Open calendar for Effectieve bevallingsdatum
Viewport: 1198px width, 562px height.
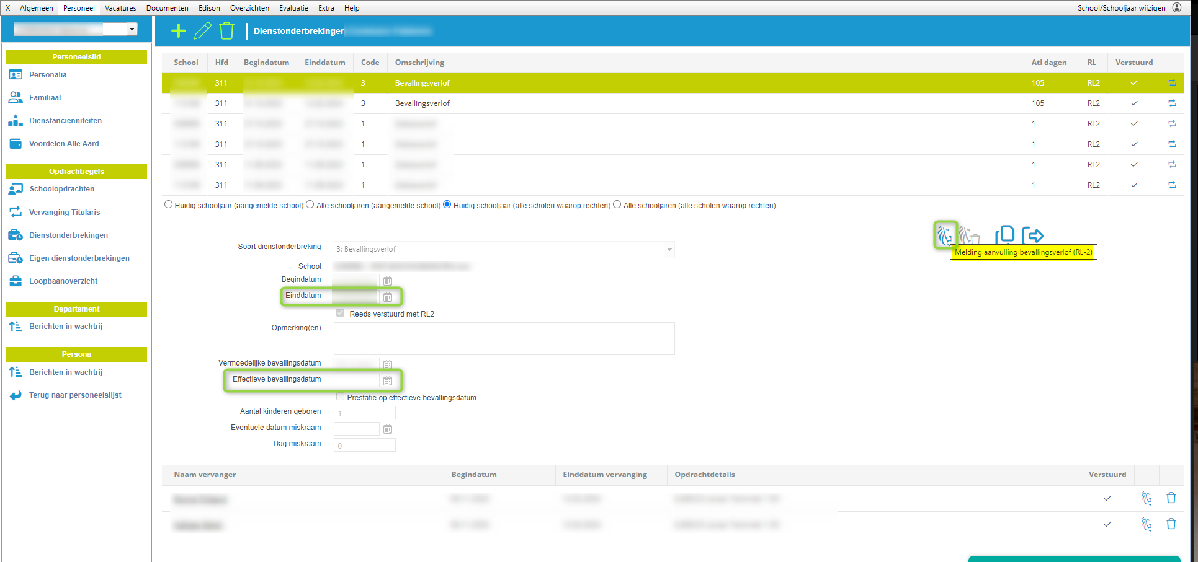point(388,381)
